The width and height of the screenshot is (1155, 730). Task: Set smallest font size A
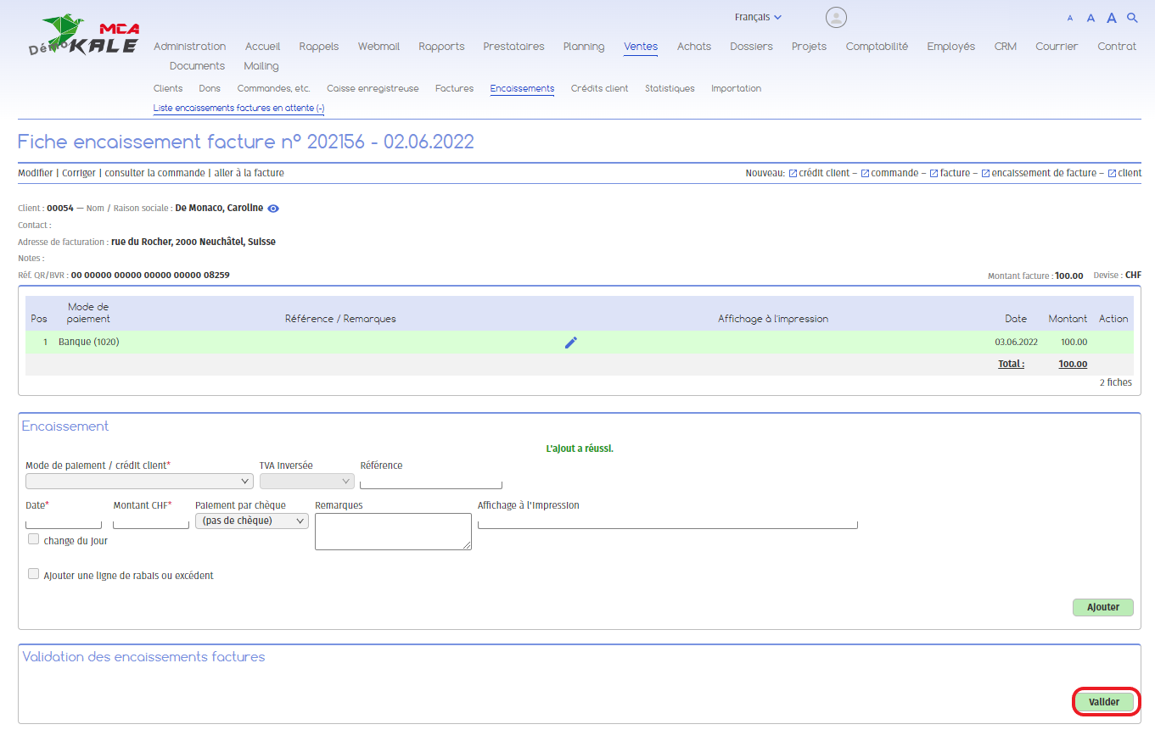[1069, 19]
